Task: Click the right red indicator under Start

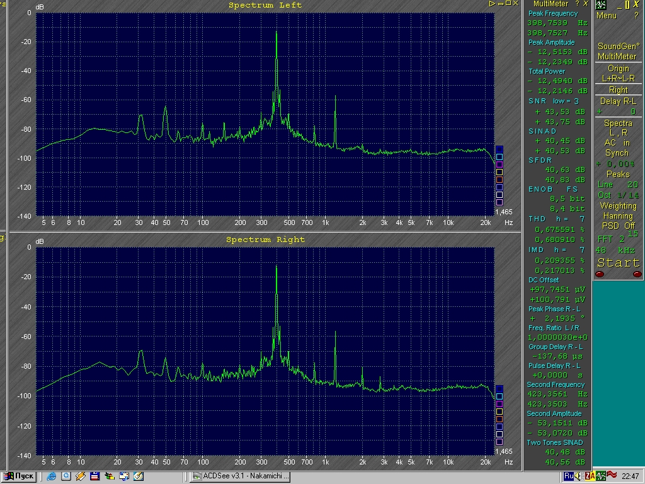Action: (x=637, y=274)
